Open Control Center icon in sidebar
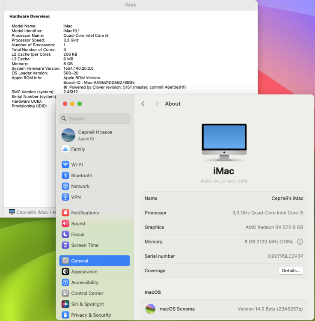This screenshot has width=315, height=321. tap(65, 293)
